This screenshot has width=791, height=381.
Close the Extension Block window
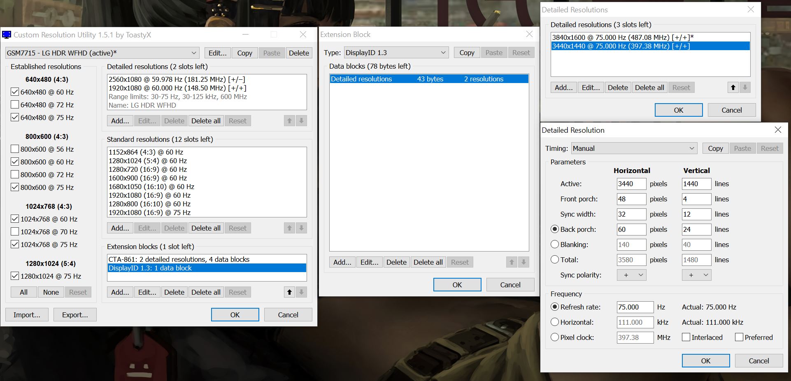coord(529,35)
